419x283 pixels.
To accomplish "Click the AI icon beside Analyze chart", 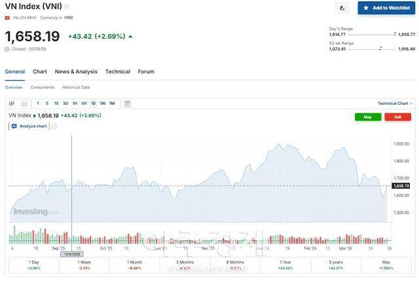I will (x=14, y=126).
